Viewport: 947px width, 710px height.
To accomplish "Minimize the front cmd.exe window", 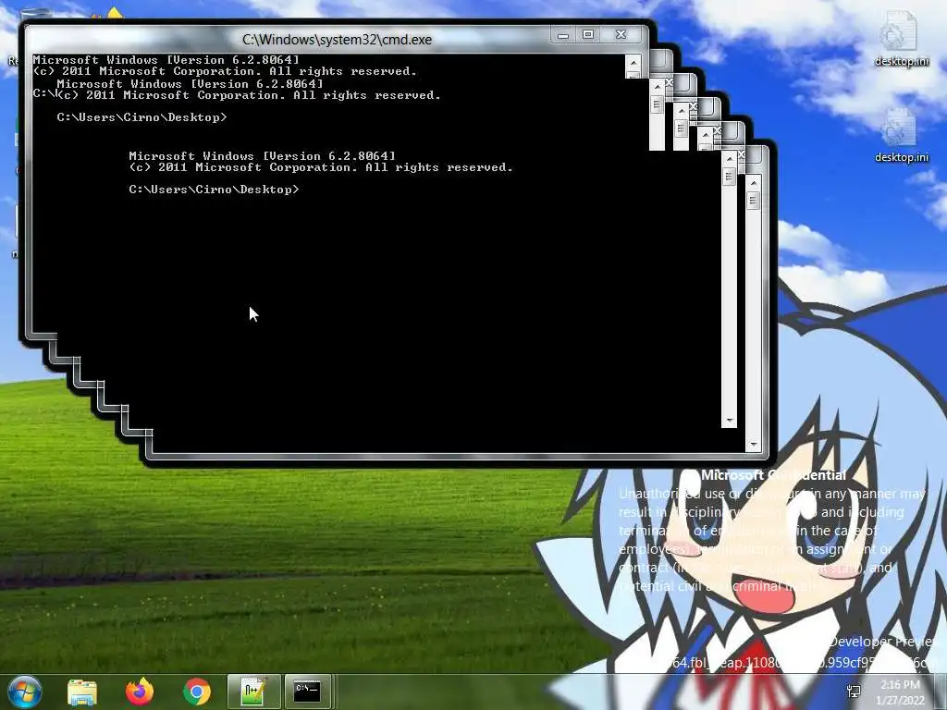I will pos(563,35).
